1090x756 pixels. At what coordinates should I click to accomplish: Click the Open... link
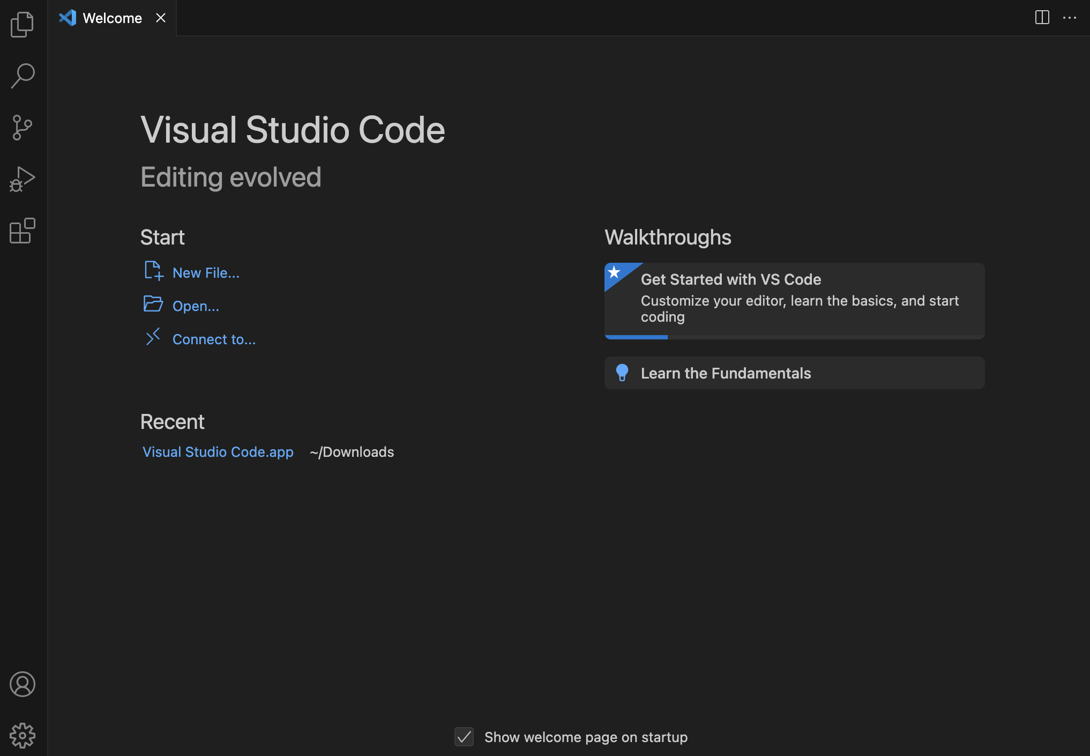[196, 306]
